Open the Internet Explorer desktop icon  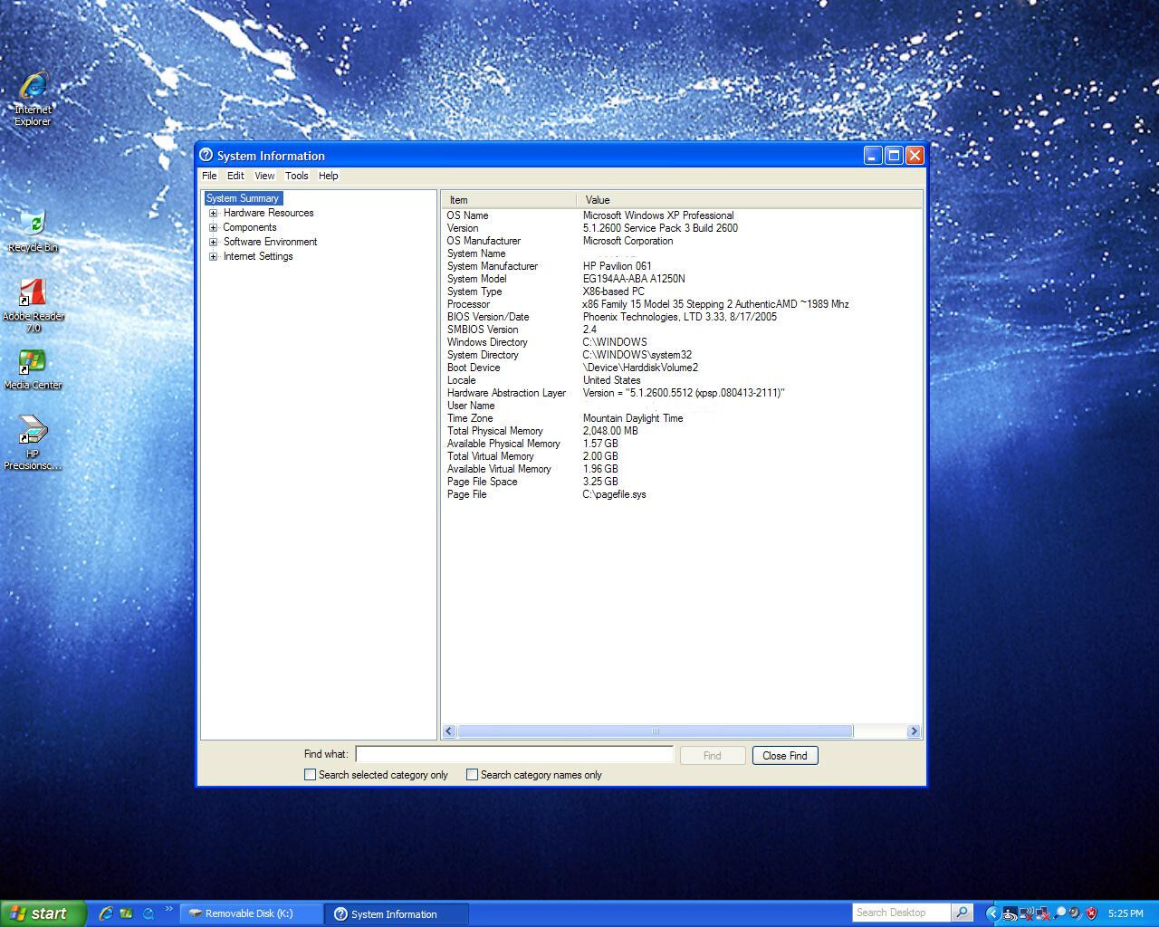(x=33, y=98)
